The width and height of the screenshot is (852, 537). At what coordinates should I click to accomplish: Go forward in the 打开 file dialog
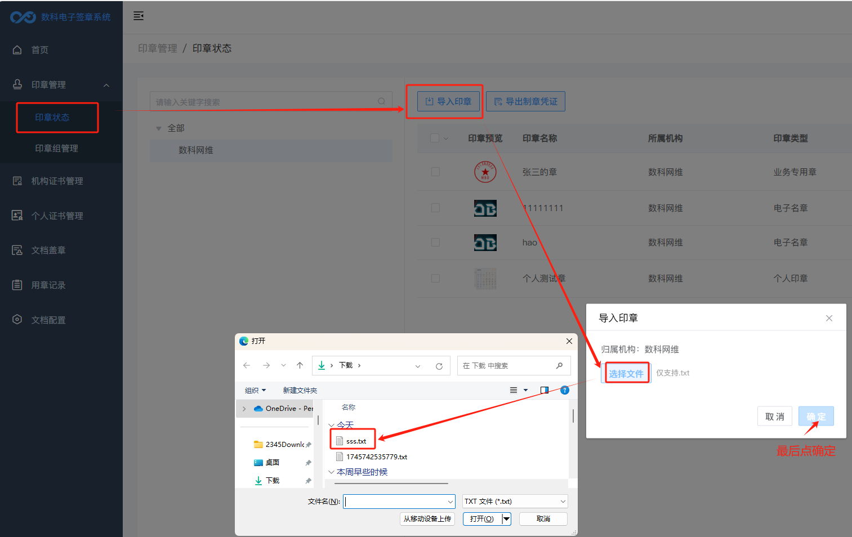pos(266,365)
